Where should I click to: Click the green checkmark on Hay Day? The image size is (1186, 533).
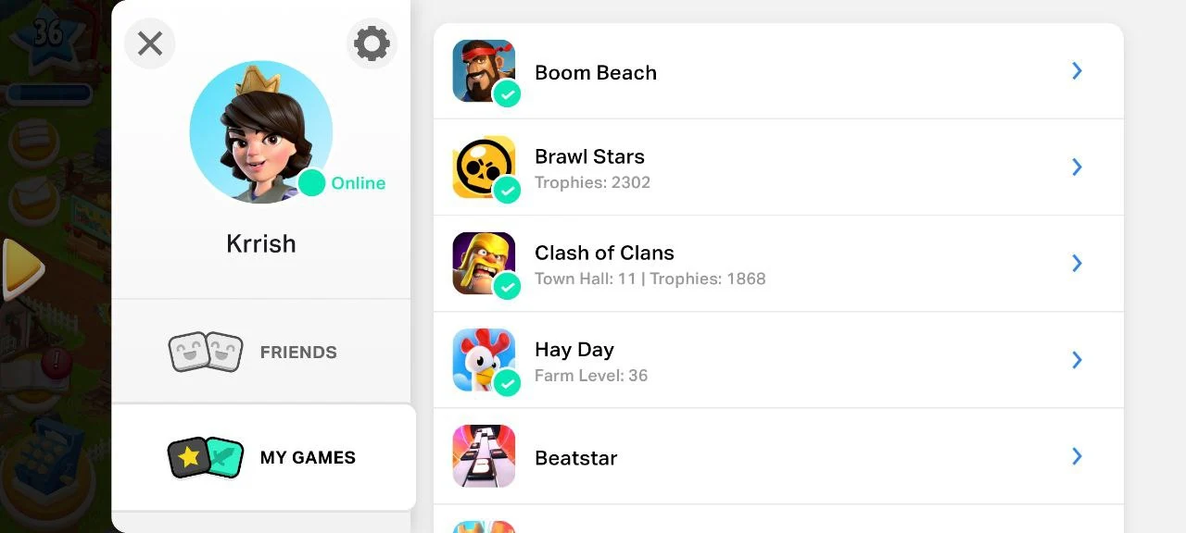(507, 382)
